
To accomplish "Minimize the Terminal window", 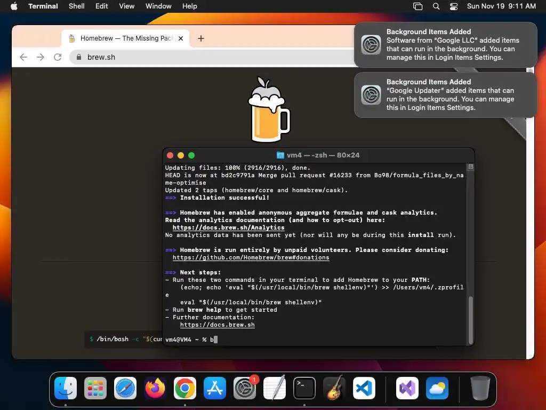I will (x=181, y=155).
